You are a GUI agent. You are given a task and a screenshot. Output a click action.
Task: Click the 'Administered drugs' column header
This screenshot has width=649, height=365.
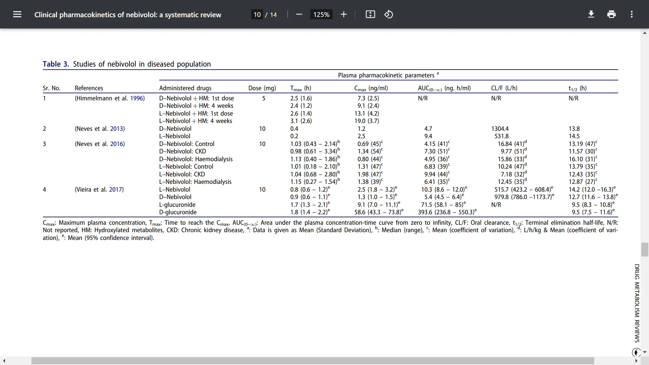click(185, 88)
